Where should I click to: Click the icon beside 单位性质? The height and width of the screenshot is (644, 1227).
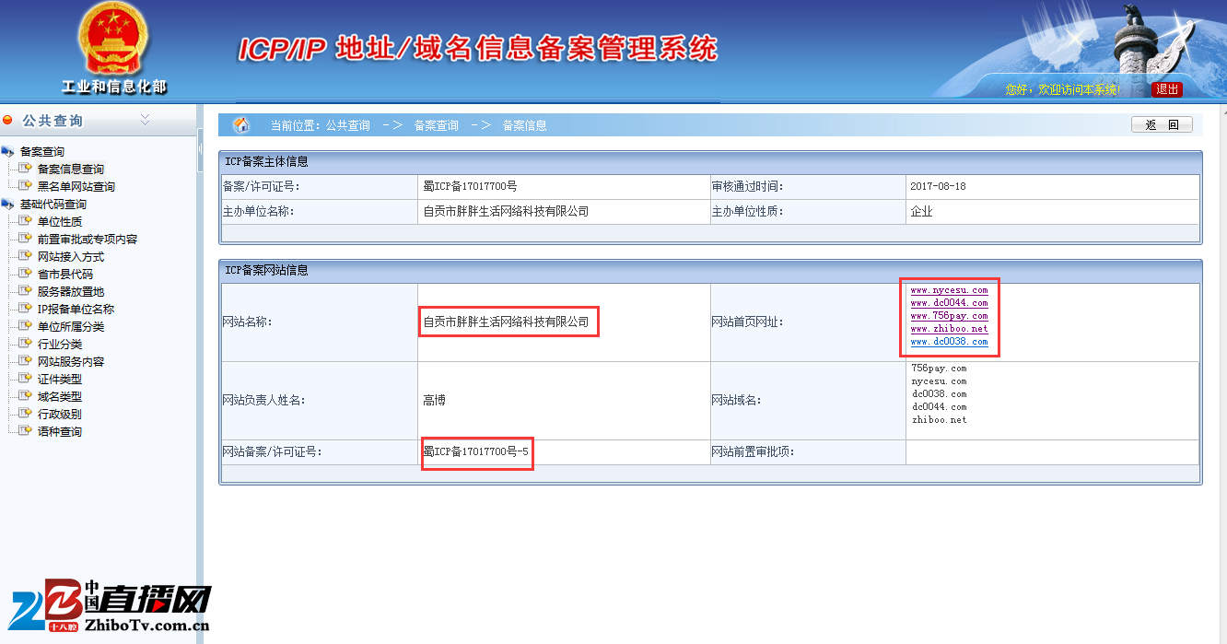(x=25, y=221)
